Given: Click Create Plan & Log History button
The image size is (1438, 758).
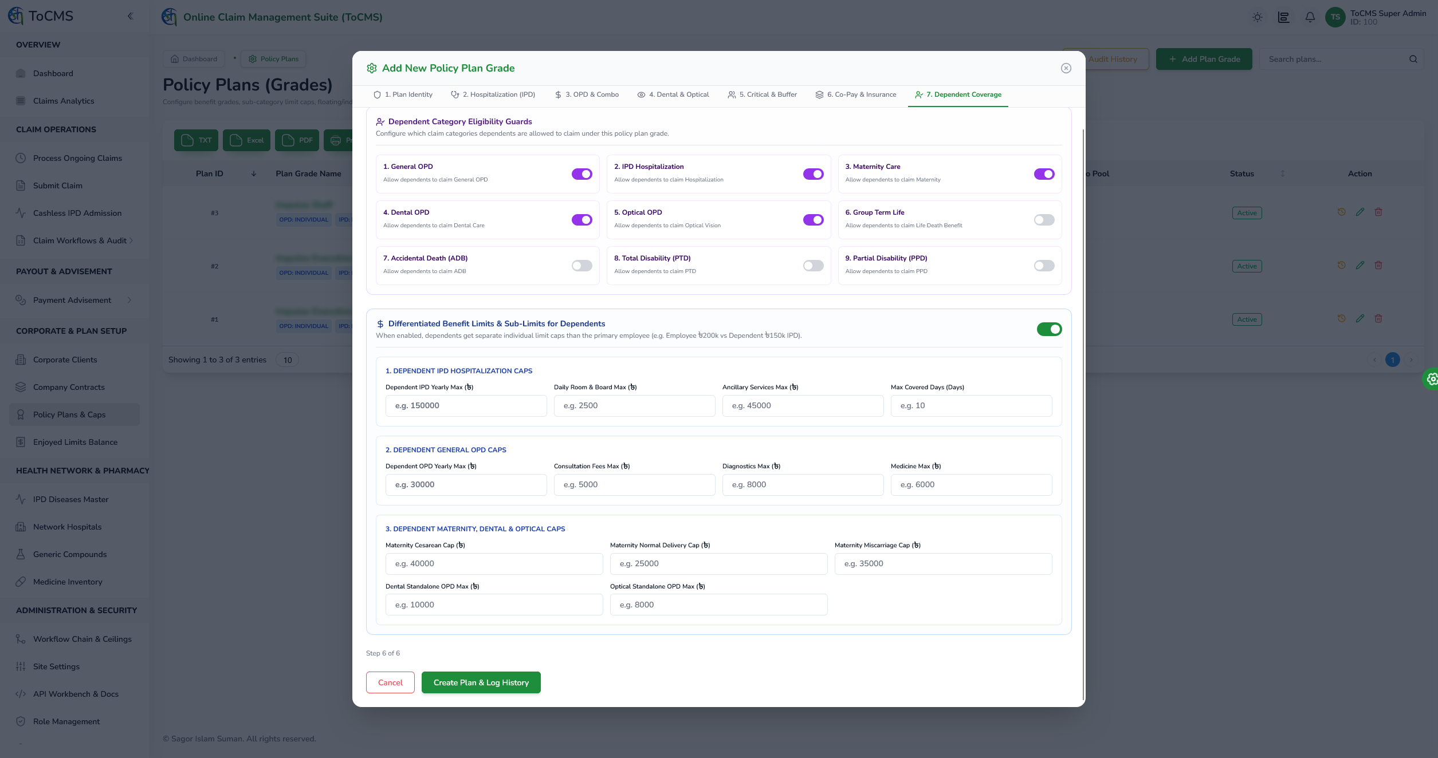Looking at the screenshot, I should (481, 682).
